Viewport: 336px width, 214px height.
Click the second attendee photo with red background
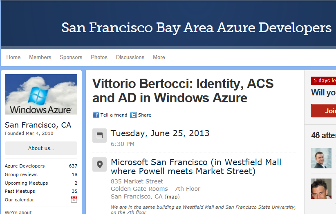coord(321,189)
